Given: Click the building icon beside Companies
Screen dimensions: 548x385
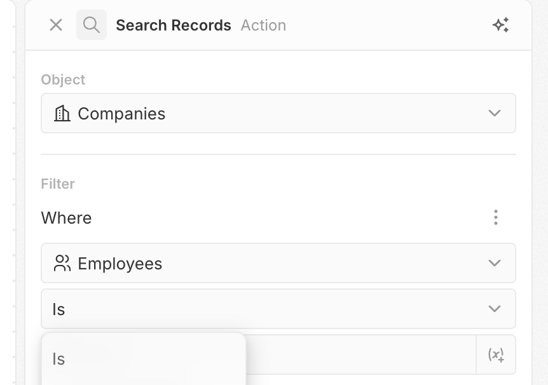Looking at the screenshot, I should point(62,114).
